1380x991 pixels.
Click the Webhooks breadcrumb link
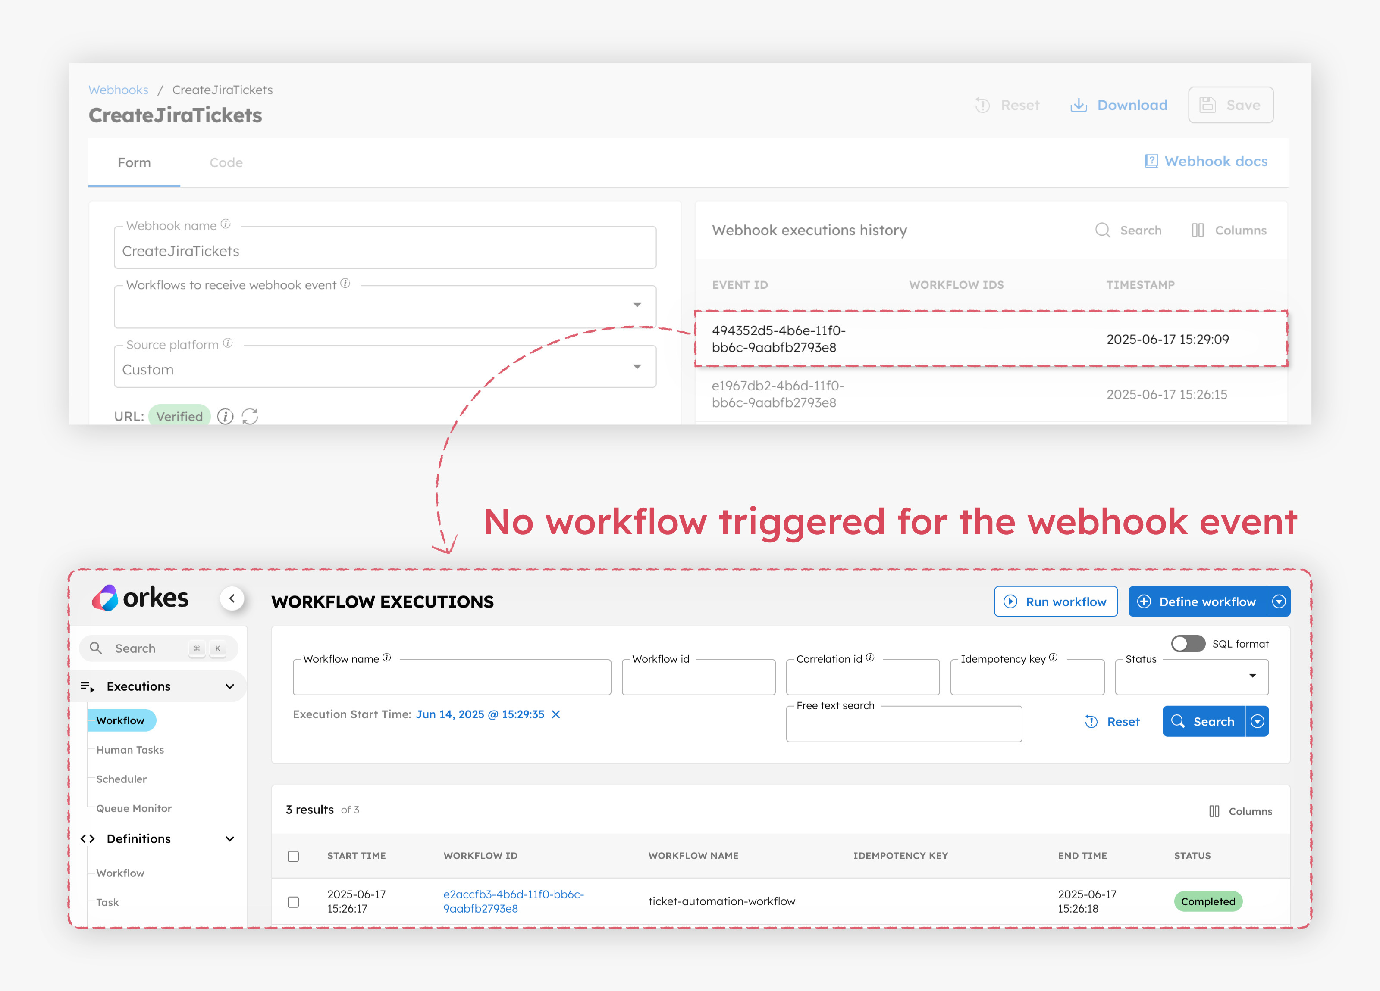118,90
